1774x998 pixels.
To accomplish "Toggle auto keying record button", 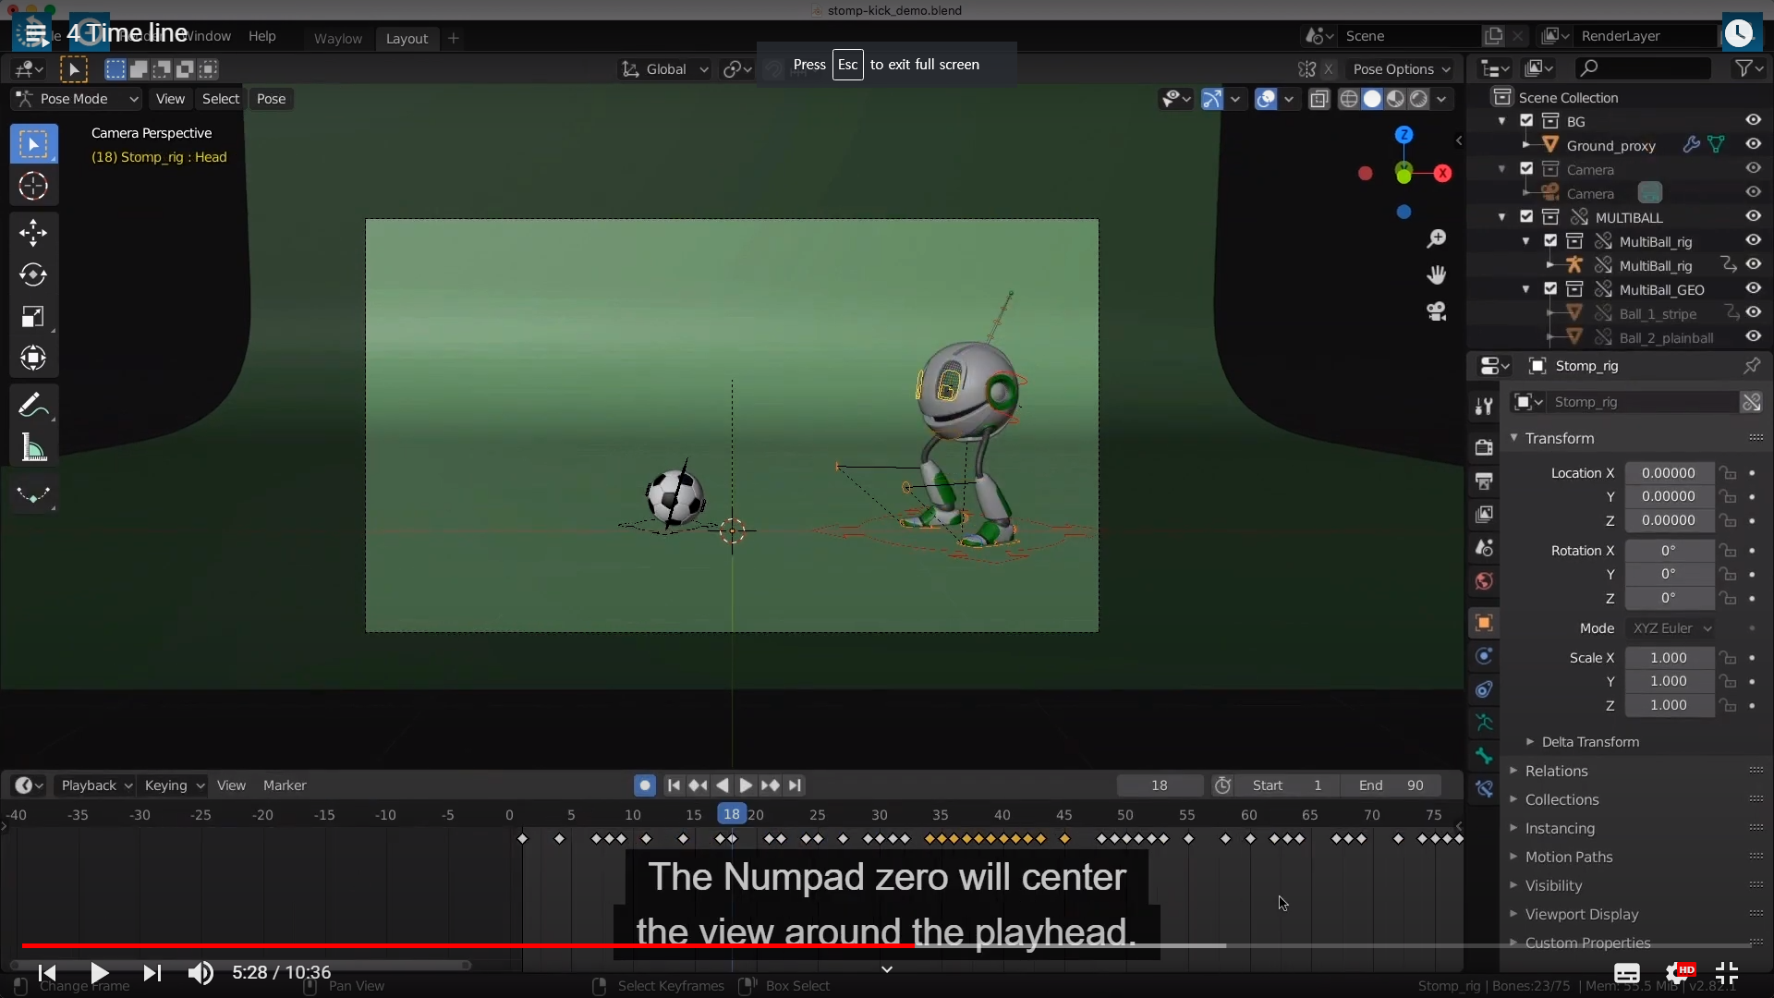I will (x=645, y=785).
